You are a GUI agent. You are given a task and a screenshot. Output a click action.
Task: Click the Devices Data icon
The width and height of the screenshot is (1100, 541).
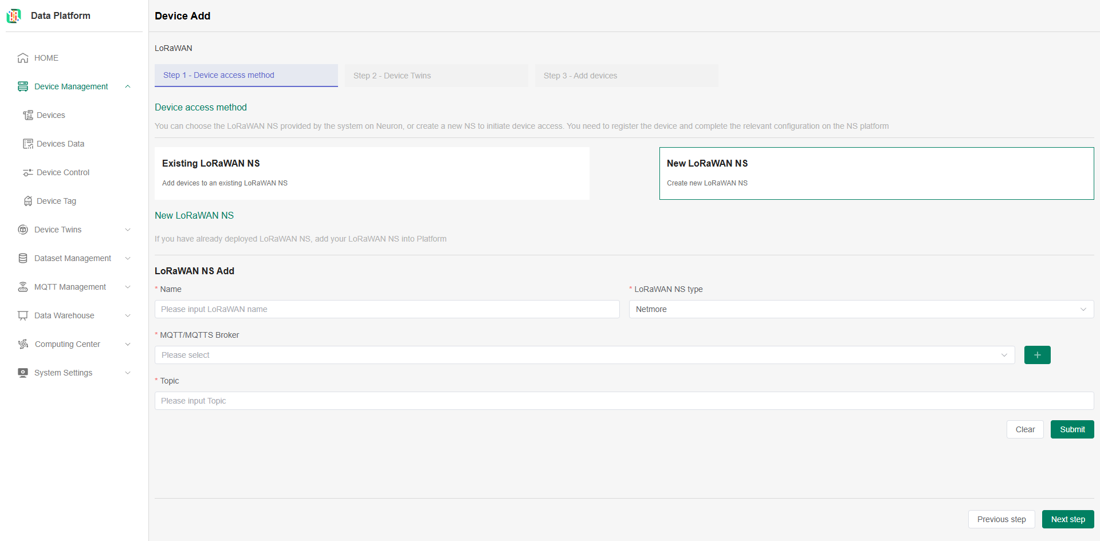point(27,144)
